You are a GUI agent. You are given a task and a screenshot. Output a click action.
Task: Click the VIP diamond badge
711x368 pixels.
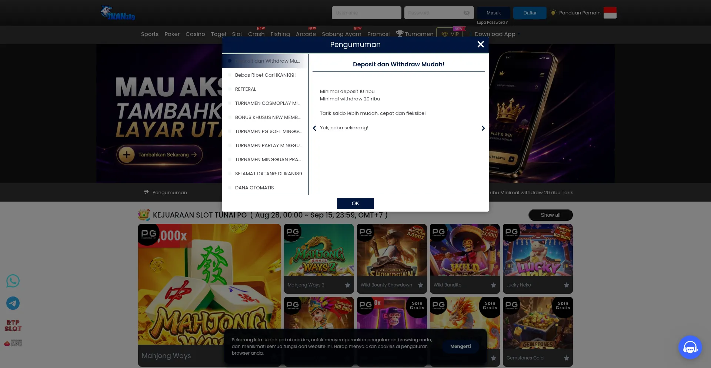click(450, 34)
